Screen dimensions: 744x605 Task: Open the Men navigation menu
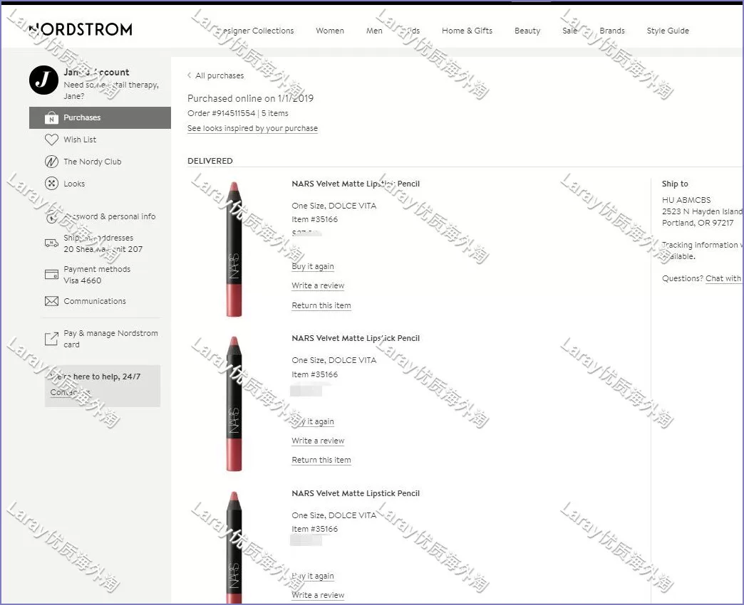click(374, 31)
